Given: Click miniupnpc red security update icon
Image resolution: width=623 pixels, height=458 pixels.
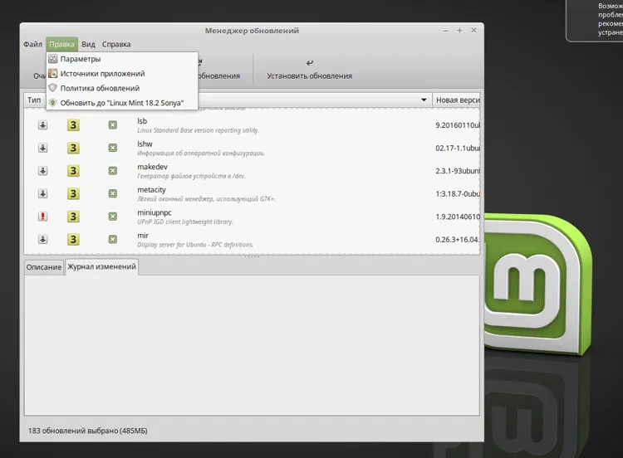Looking at the screenshot, I should pyautogui.click(x=42, y=217).
